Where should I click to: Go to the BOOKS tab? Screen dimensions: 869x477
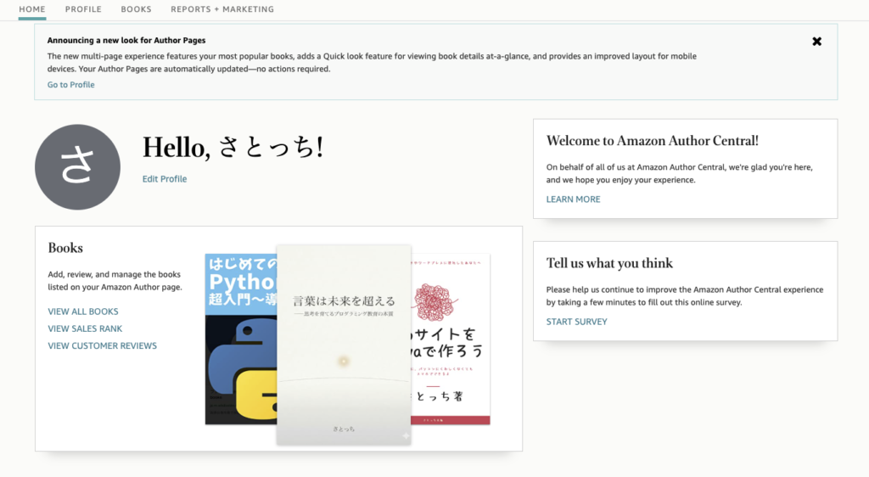(x=136, y=9)
